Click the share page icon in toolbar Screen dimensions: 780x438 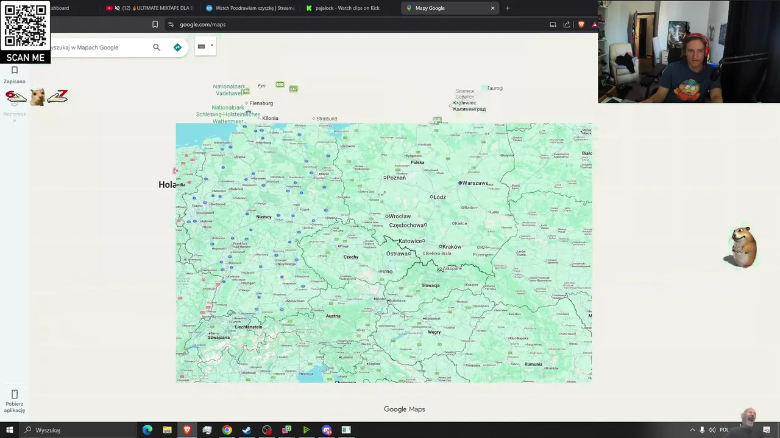point(567,24)
